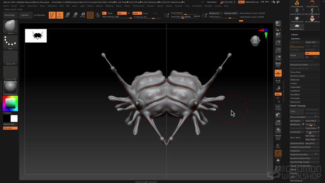Select the EraserBrush tool thumbnail
This screenshot has height=183, width=325.
click(x=312, y=4)
